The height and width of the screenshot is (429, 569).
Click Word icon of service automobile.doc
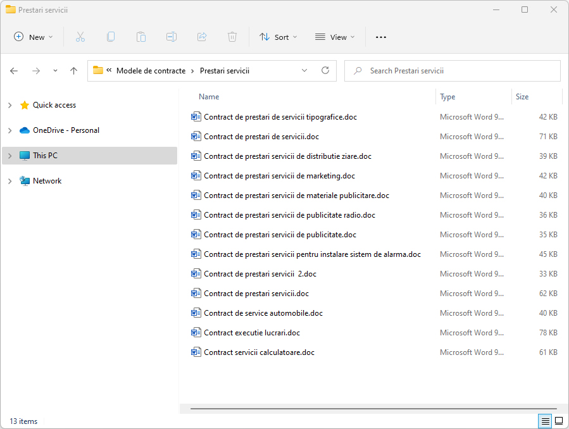pos(196,313)
